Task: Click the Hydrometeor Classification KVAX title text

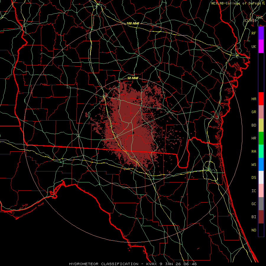Action: 133,264
